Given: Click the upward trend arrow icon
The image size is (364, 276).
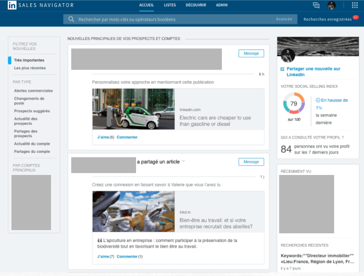Looking at the screenshot, I should 318,100.
